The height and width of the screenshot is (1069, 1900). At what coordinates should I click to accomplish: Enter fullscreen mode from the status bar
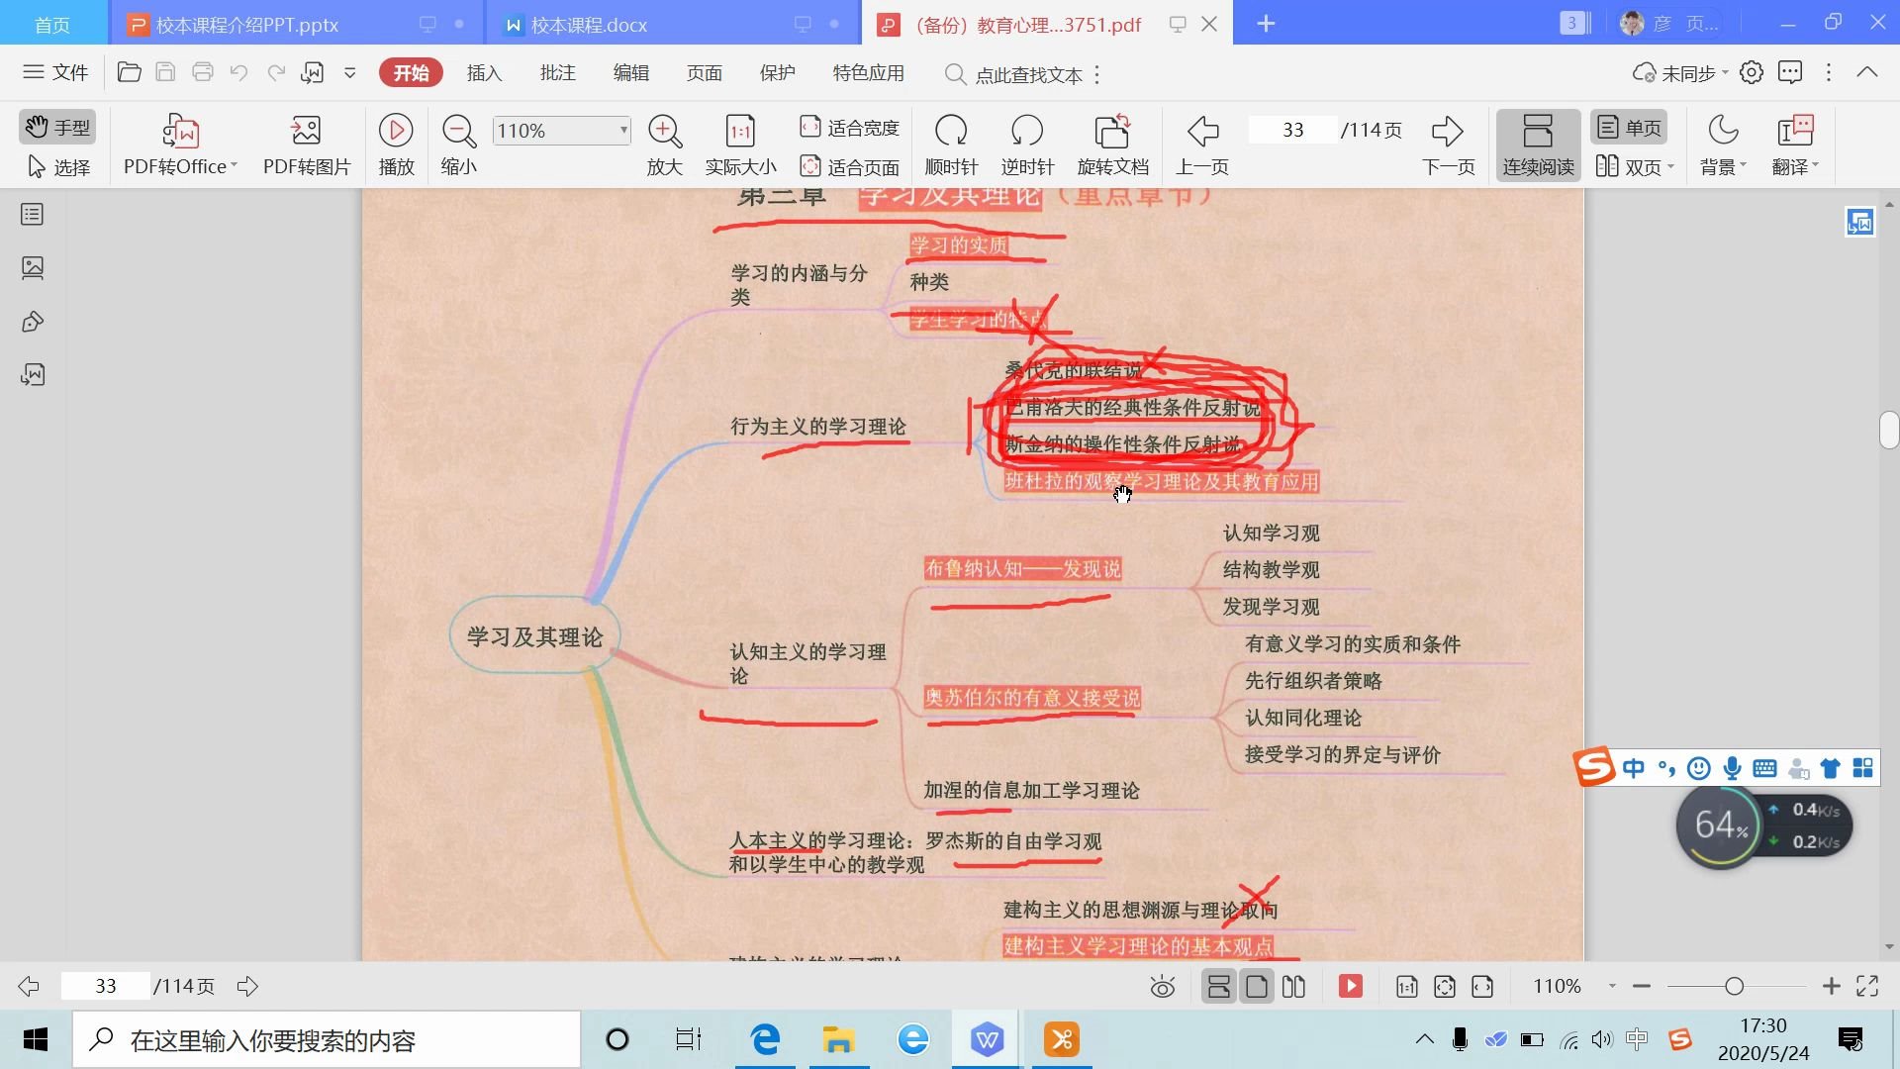click(x=1868, y=986)
